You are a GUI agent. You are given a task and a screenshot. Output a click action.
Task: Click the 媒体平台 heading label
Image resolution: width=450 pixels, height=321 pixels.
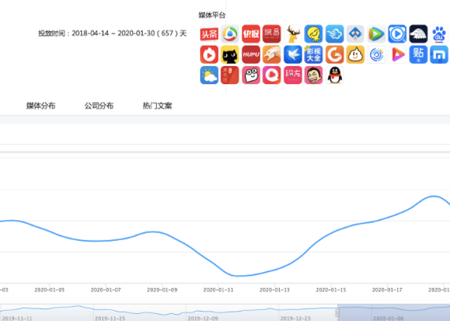[212, 15]
